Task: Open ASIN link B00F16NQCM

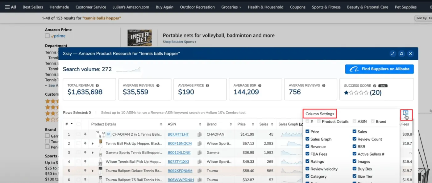Action: tap(180, 144)
